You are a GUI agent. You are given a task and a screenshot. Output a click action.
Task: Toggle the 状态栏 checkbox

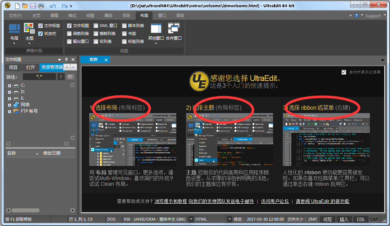[41, 33]
